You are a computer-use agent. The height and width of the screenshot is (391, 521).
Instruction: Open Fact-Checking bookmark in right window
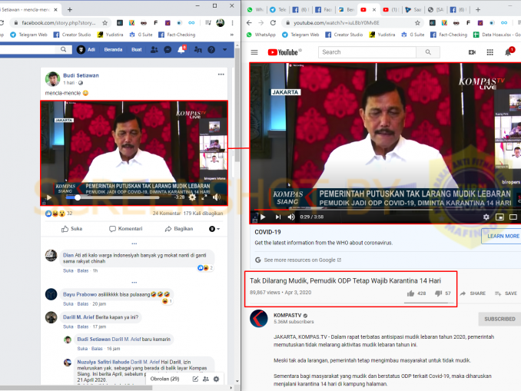tap(449, 35)
